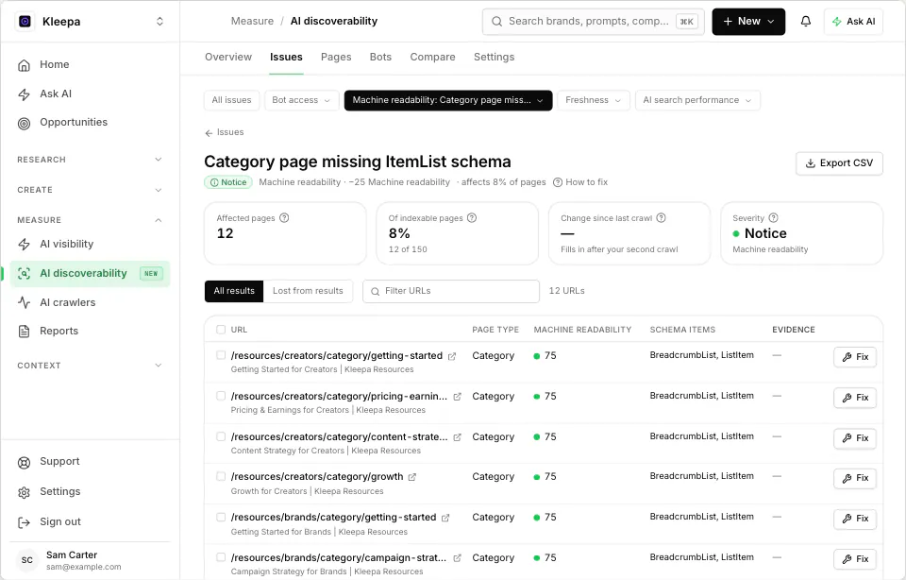Open external link for creators growth URL

412,477
